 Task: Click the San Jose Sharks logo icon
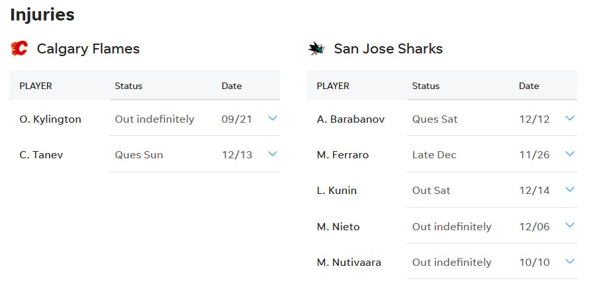tap(316, 48)
